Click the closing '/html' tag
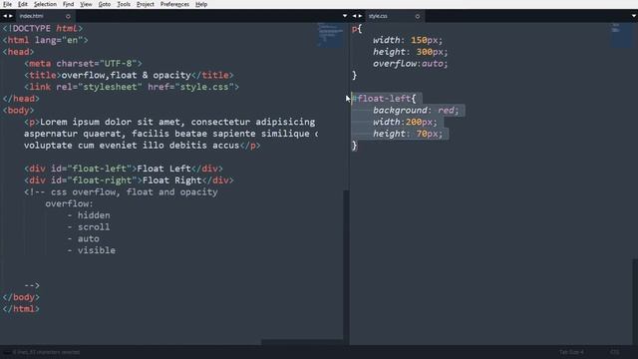The height and width of the screenshot is (359, 638). [21, 309]
